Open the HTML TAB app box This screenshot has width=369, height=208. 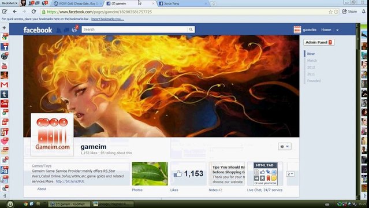265,173
